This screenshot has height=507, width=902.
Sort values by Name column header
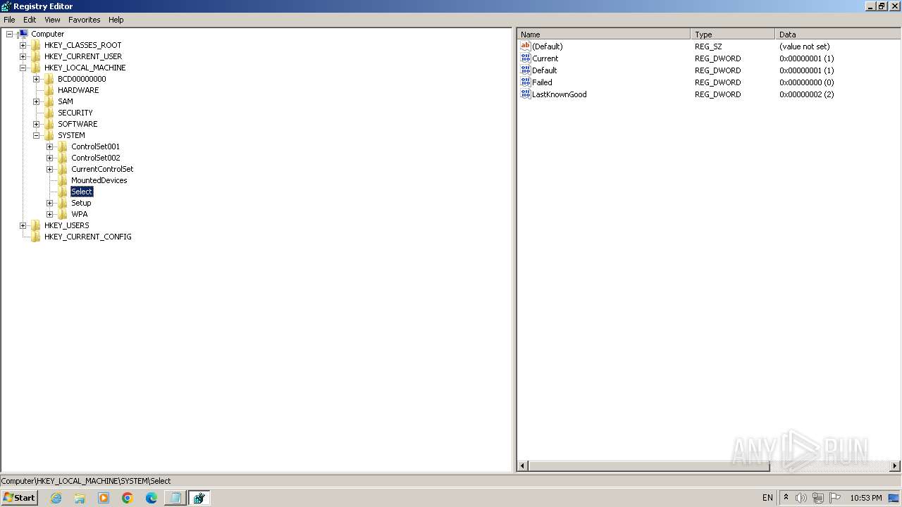[x=604, y=34]
